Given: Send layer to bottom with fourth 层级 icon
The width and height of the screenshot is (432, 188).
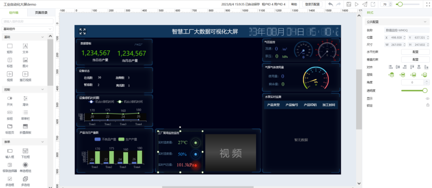Looking at the screenshot, I should 424,75.
